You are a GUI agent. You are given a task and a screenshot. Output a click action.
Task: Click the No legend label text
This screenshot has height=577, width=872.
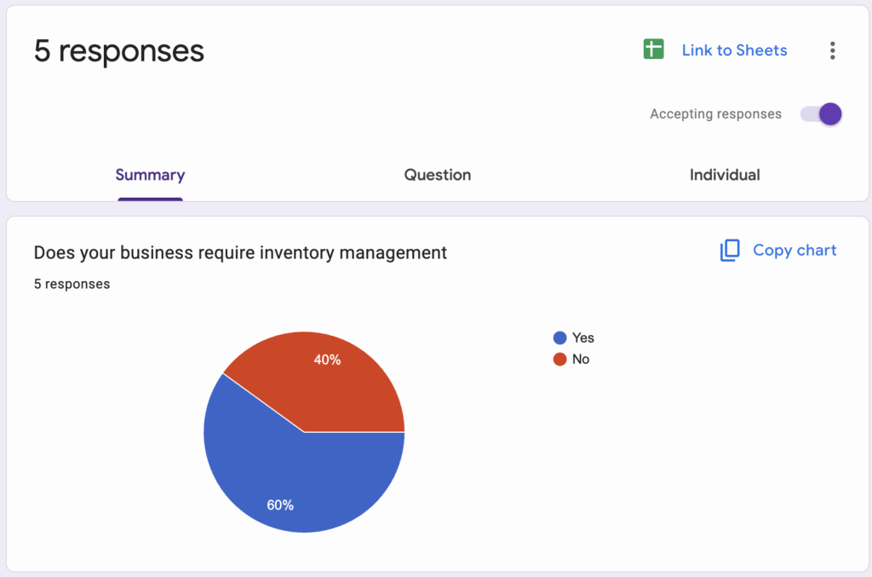tap(581, 360)
